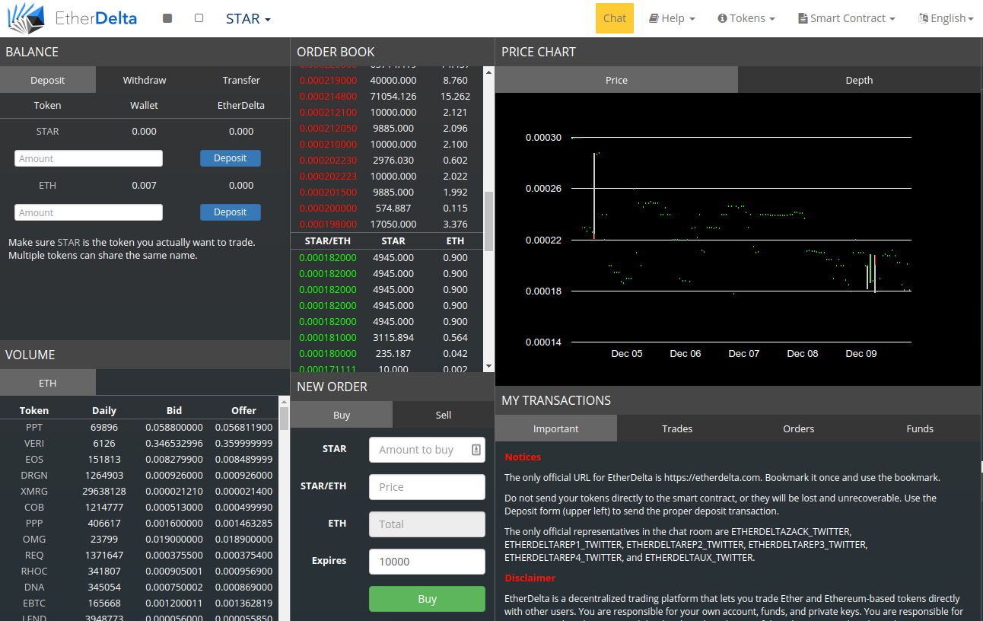Open the Orders tab
Screen dimensions: 983x621
coord(799,428)
